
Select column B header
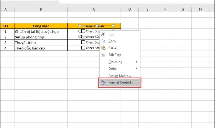pyautogui.click(x=41, y=9)
